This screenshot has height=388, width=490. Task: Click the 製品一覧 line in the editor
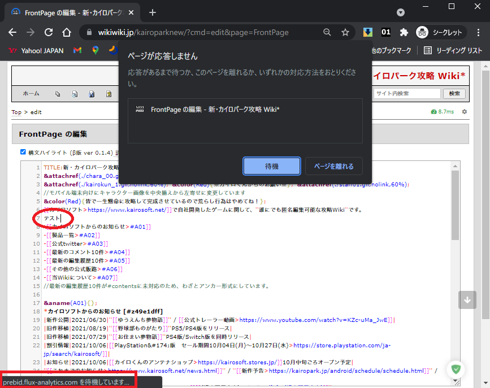pyautogui.click(x=72, y=236)
